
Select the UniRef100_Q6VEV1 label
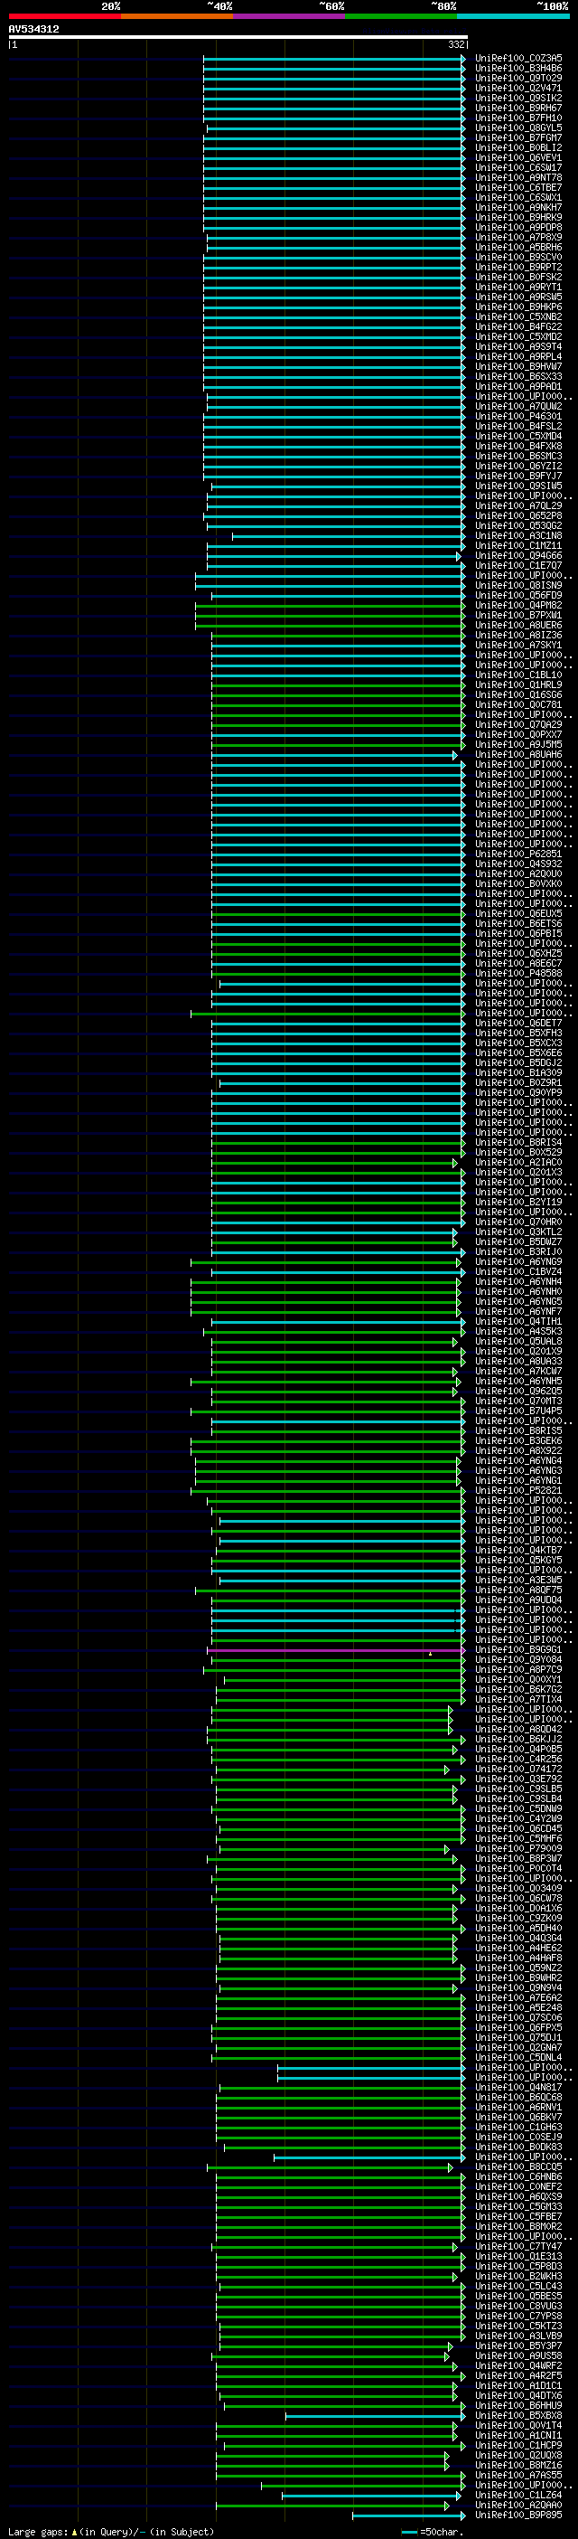(x=519, y=157)
